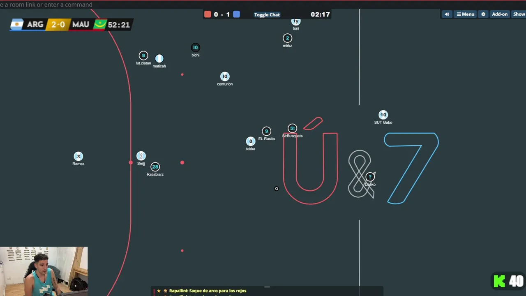Click the SUT Gabo number 10 disc
This screenshot has width=526, height=296.
point(383,115)
